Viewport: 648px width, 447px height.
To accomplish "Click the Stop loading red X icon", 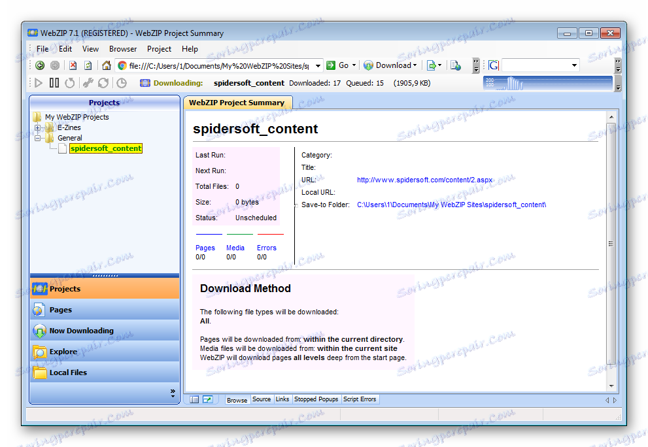I will pyautogui.click(x=73, y=65).
